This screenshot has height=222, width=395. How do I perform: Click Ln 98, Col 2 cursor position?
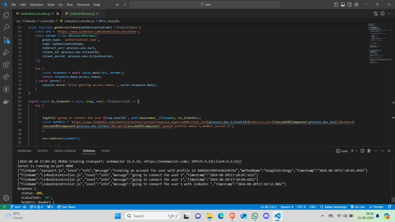[268, 207]
